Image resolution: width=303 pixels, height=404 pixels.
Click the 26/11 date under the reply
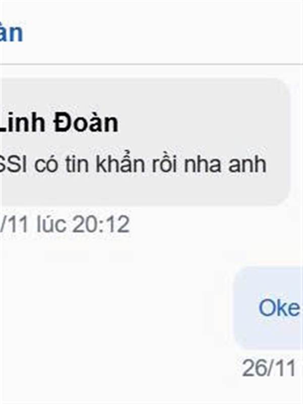(269, 368)
